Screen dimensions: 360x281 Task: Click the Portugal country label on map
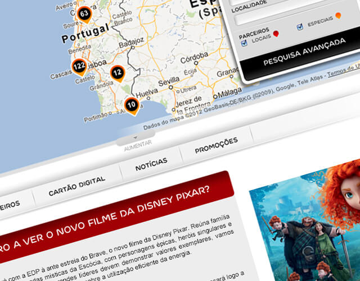click(85, 33)
